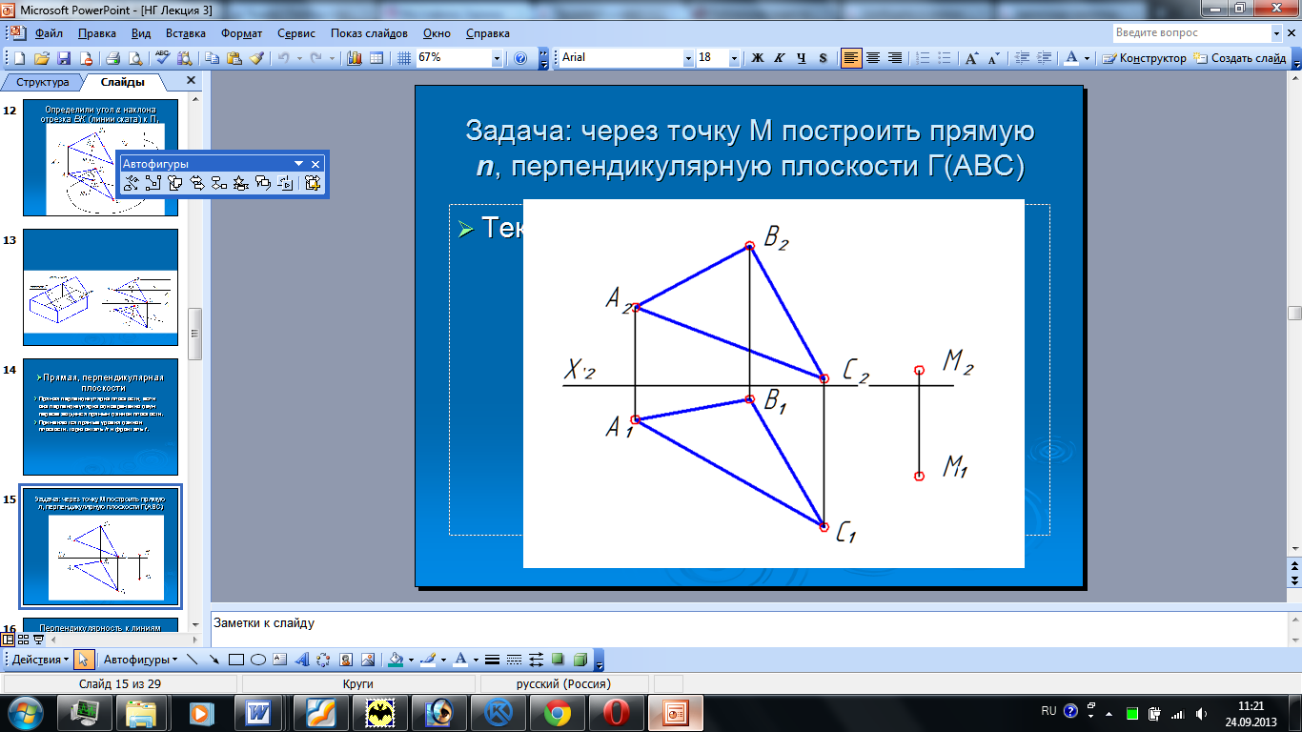Center the text alignment
1302x732 pixels.
pos(873,58)
